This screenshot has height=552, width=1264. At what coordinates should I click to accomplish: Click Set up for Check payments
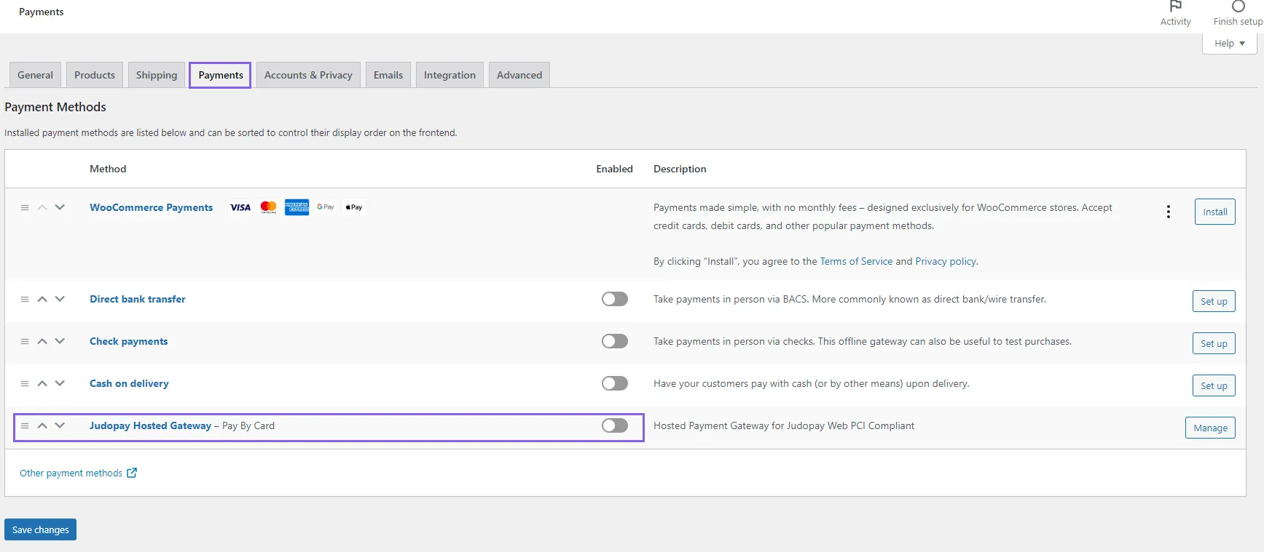pyautogui.click(x=1214, y=343)
